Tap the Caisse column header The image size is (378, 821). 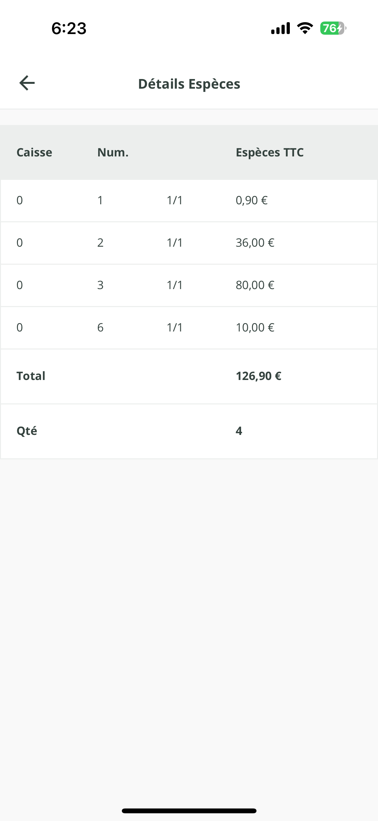pos(34,152)
